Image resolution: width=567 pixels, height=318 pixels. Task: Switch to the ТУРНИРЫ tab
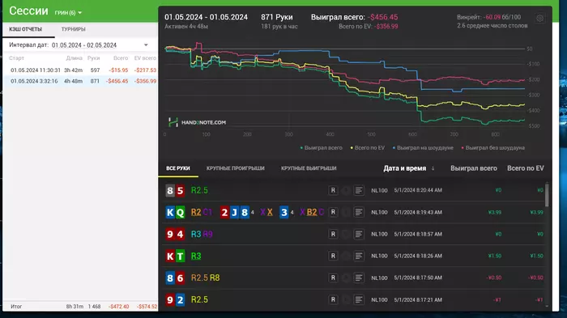[x=74, y=29]
